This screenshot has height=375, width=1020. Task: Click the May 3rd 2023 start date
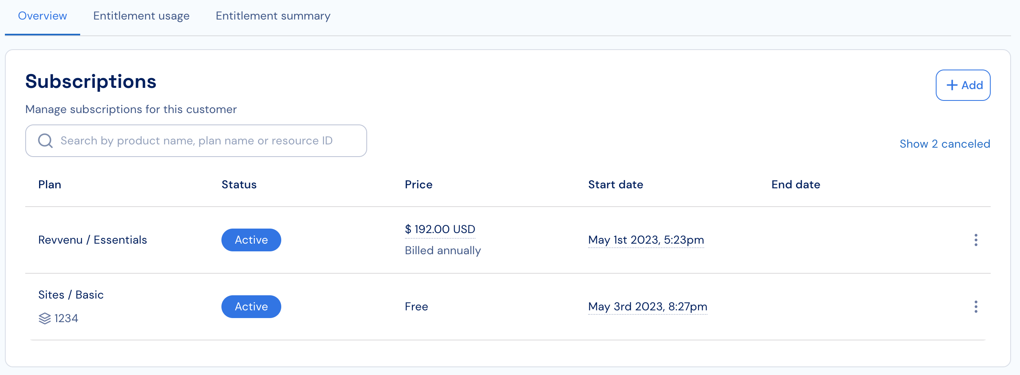(x=648, y=307)
